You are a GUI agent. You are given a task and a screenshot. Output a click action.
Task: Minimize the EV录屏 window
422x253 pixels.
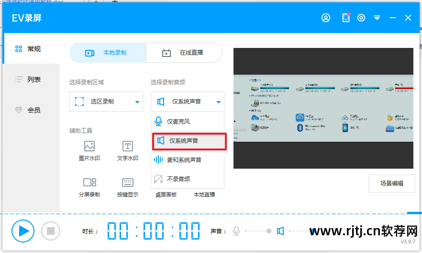point(393,18)
